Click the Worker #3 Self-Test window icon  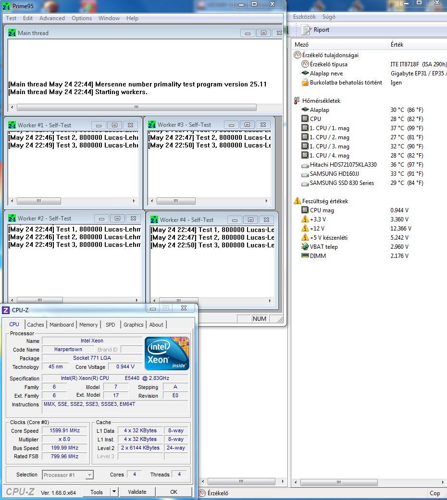(x=152, y=125)
